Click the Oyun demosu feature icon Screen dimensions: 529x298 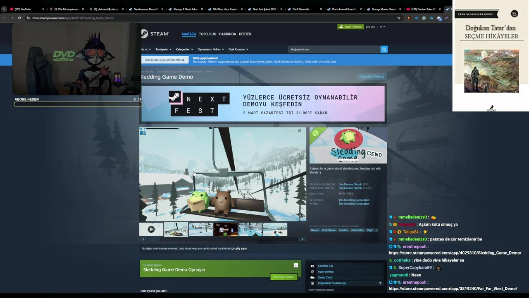point(312,272)
